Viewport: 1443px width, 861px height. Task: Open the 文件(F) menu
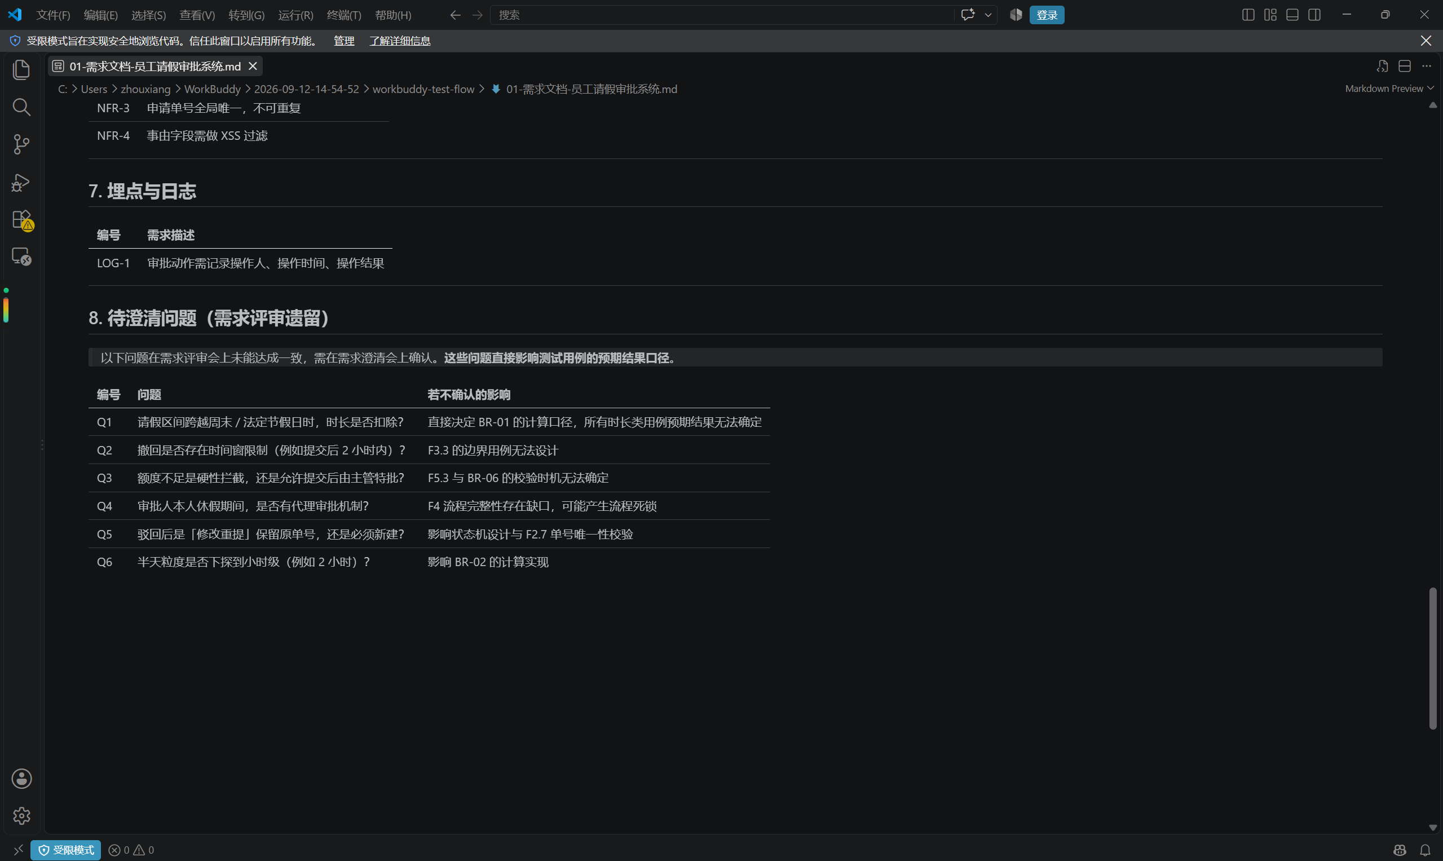[53, 15]
